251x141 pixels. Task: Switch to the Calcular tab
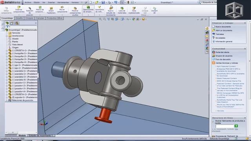point(40,18)
